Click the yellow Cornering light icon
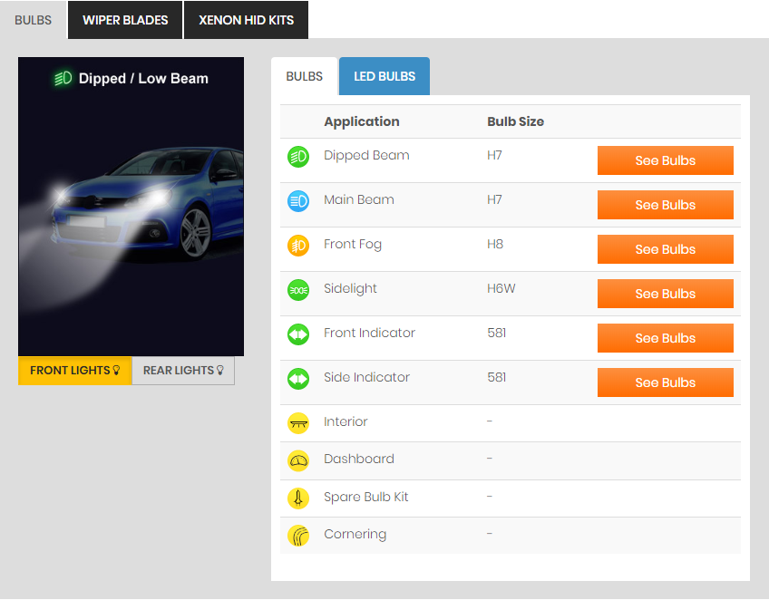This screenshot has width=769, height=600. click(x=298, y=536)
